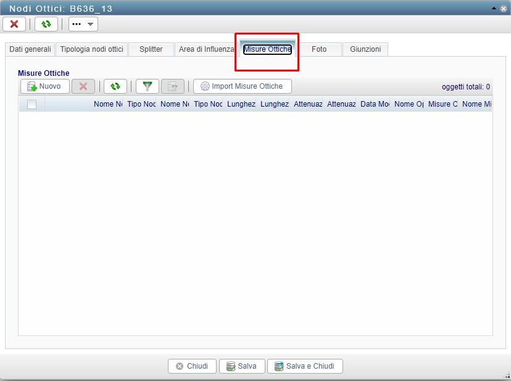Viewport: 511px width, 381px height.
Task: Go to the Area di Influenza tab
Action: (x=206, y=49)
